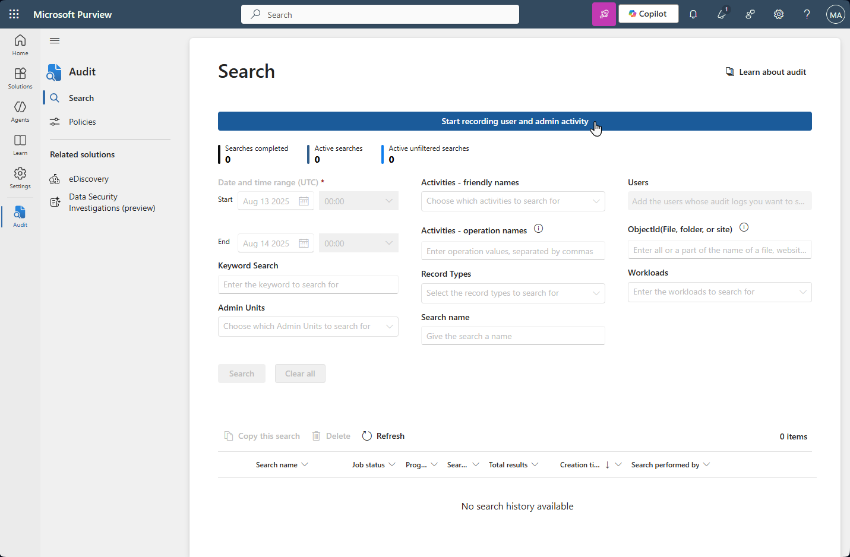The width and height of the screenshot is (850, 557).
Task: Launch Copilot from the top bar
Action: coord(648,14)
